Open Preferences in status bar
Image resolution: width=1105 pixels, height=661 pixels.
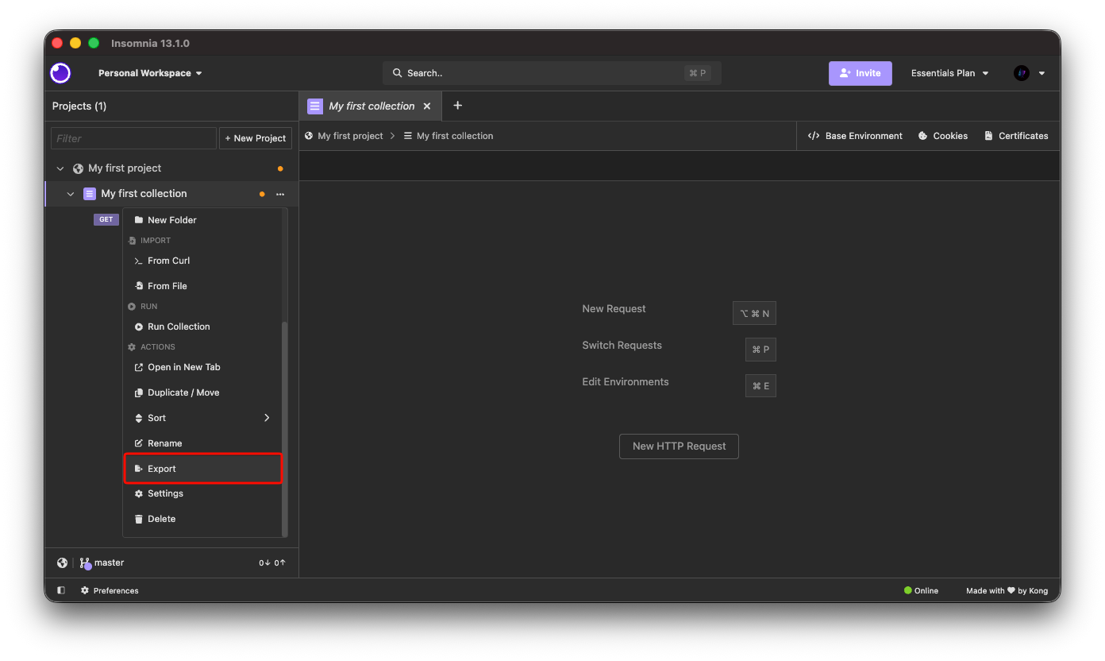pyautogui.click(x=110, y=590)
